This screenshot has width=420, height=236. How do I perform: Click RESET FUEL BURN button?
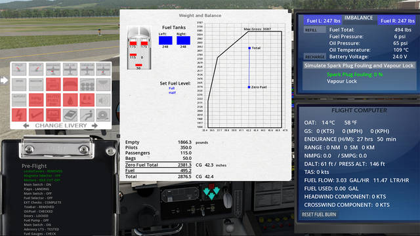pos(319,214)
